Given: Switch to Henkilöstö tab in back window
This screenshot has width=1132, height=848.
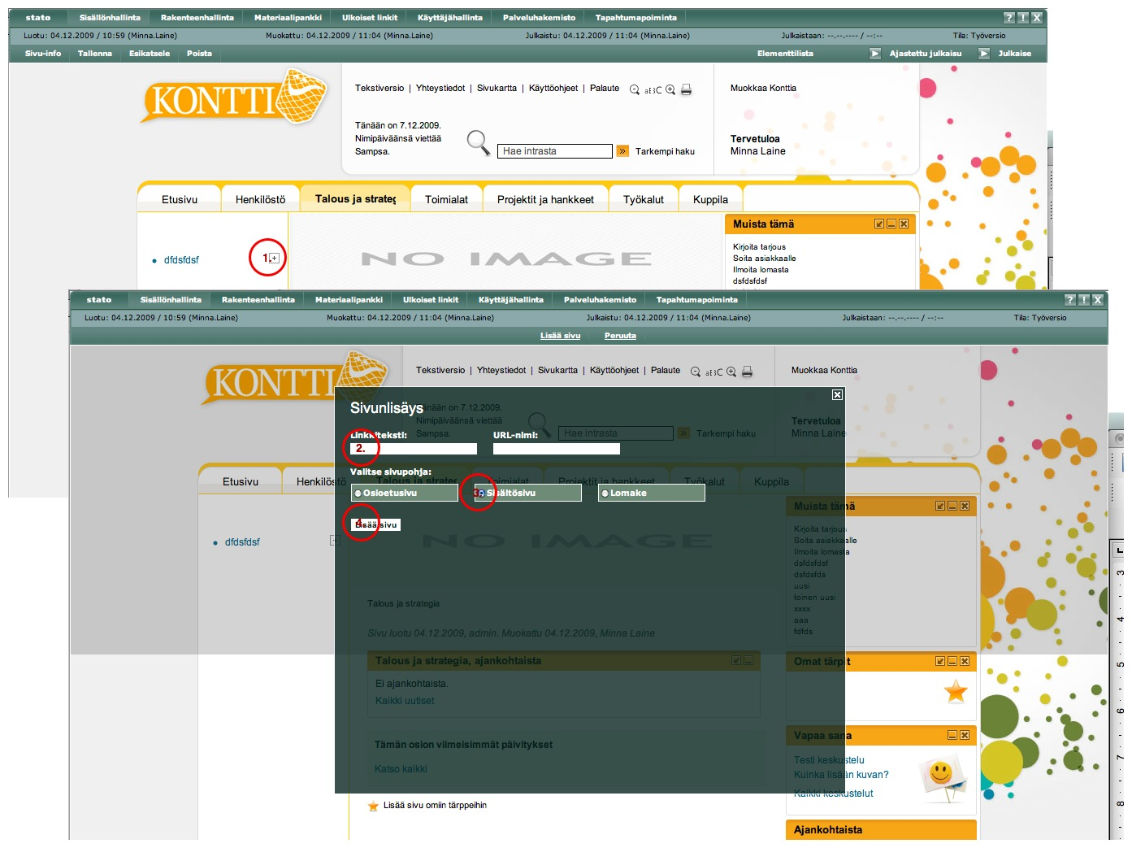Looking at the screenshot, I should click(260, 199).
